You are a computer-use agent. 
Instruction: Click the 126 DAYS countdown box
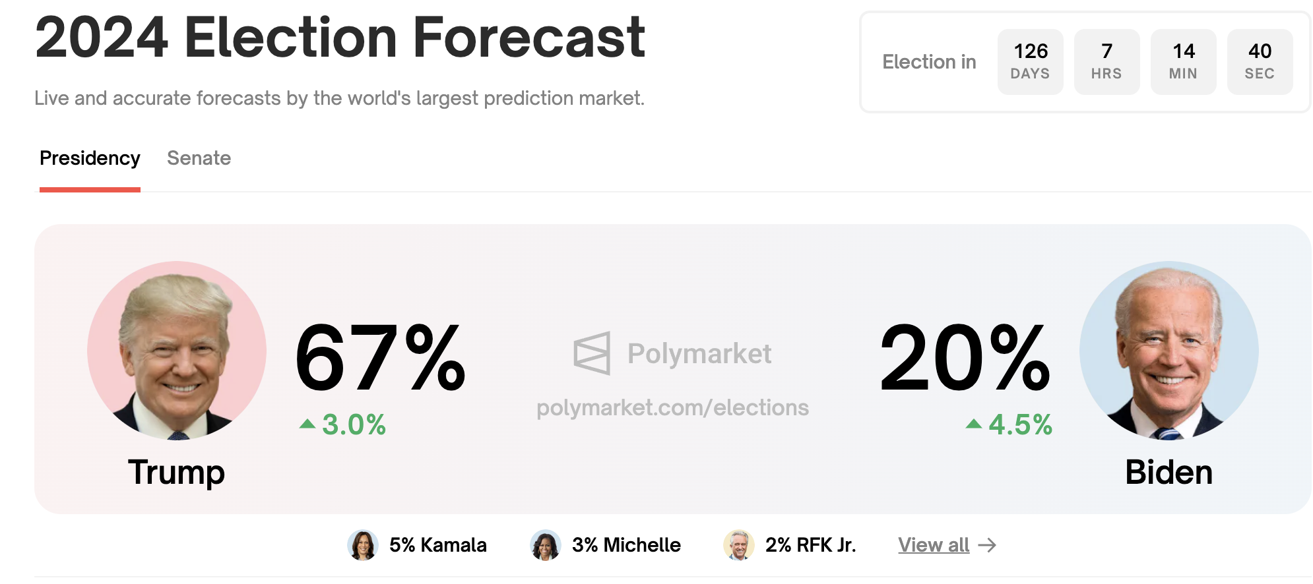1030,61
